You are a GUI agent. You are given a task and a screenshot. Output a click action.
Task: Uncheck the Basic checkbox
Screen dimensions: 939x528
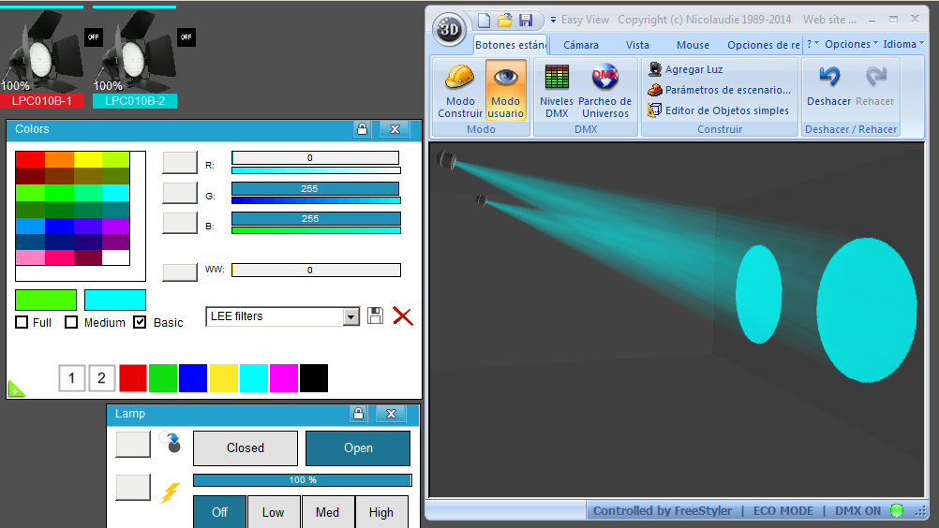(x=140, y=322)
